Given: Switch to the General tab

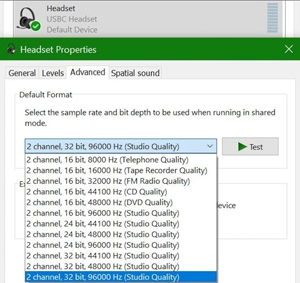Looking at the screenshot, I should pyautogui.click(x=22, y=73).
